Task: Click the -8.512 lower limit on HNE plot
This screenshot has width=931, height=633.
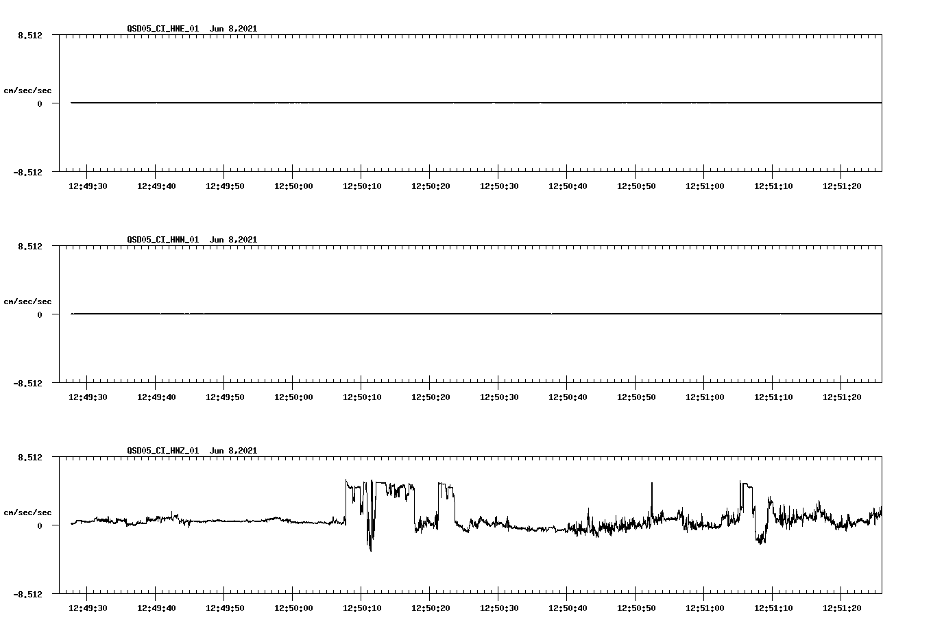Action: (28, 172)
